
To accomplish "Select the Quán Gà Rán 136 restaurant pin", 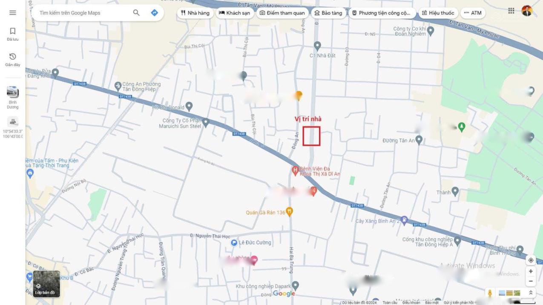I will 290,211.
